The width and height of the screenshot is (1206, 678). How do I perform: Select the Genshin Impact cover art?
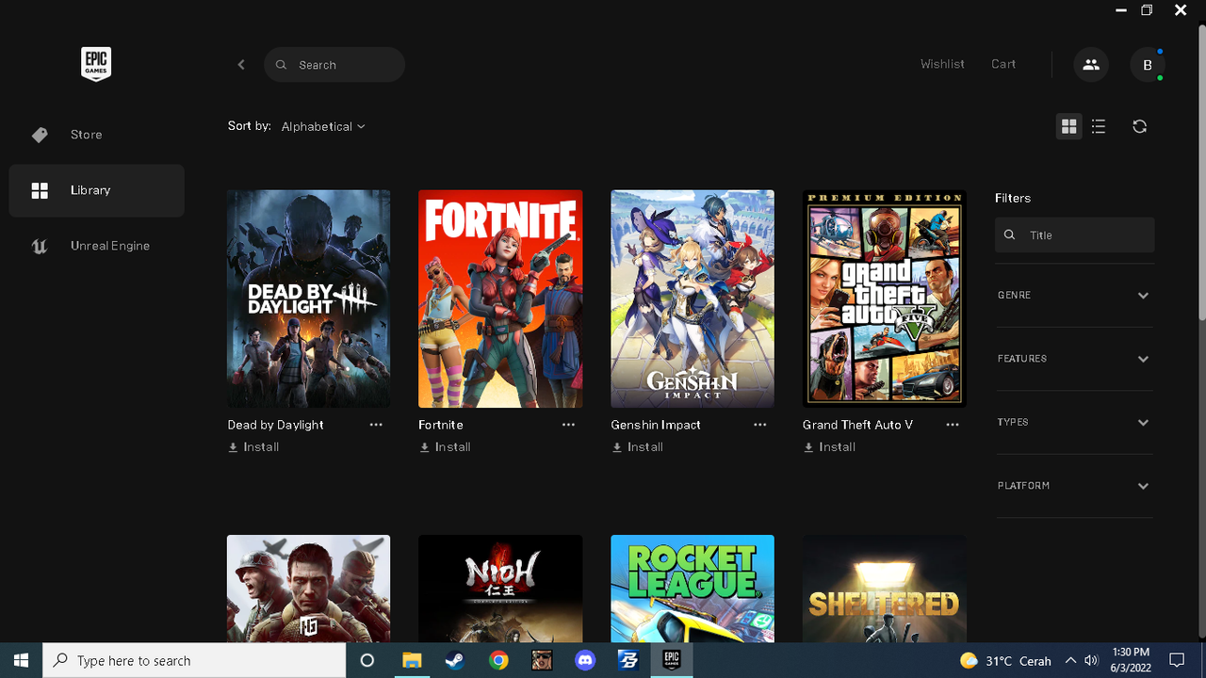[x=693, y=299]
